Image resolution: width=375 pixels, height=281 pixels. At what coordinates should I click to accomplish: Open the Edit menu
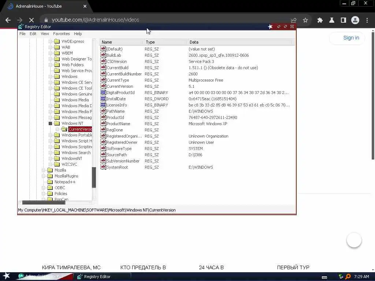(x=33, y=34)
